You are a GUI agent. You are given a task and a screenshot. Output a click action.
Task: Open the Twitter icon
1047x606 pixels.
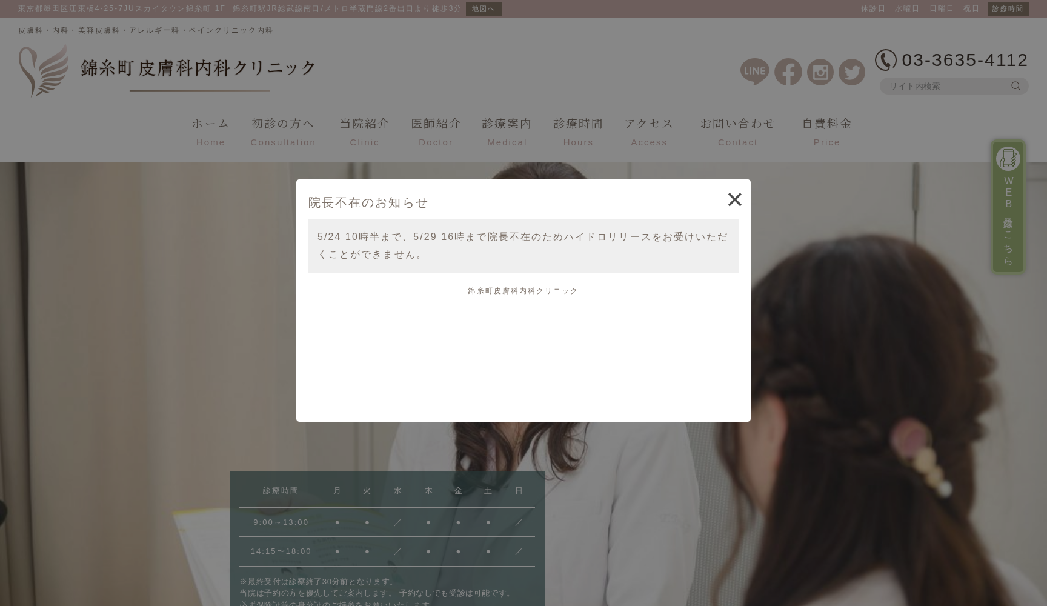(851, 72)
